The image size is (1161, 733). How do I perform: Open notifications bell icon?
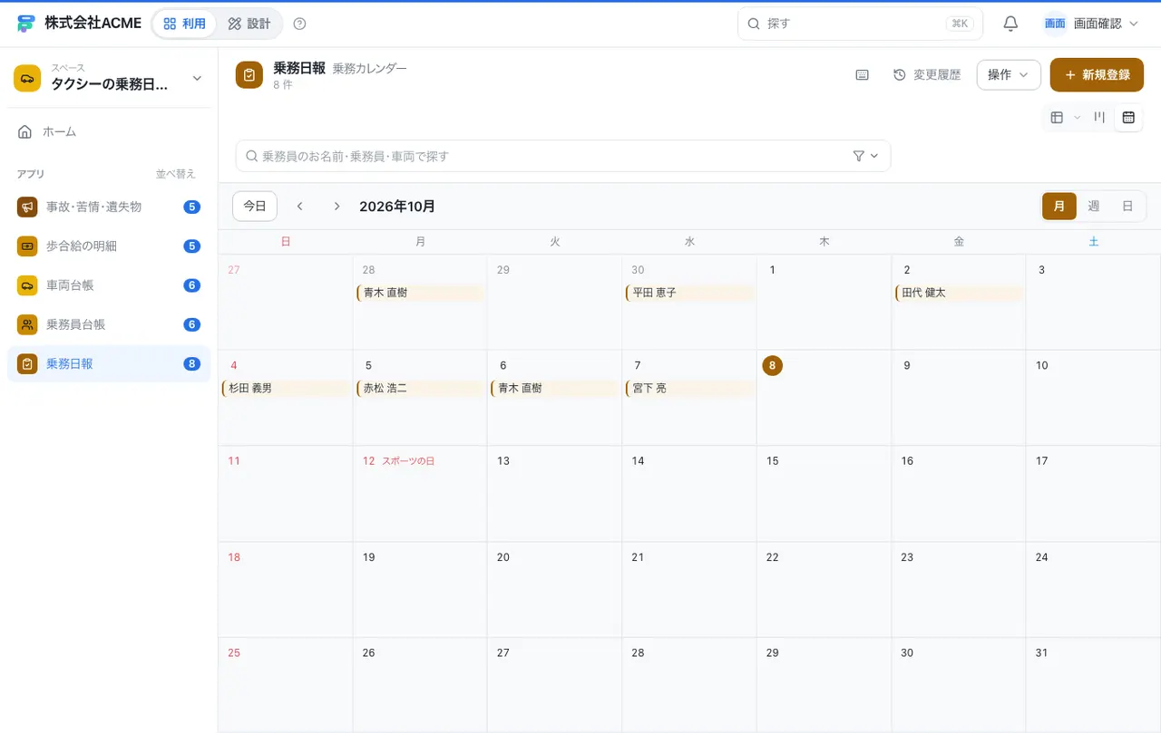[x=1010, y=24]
